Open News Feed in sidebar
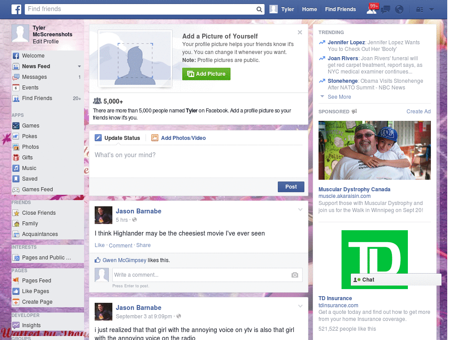453x340 pixels. pos(36,66)
